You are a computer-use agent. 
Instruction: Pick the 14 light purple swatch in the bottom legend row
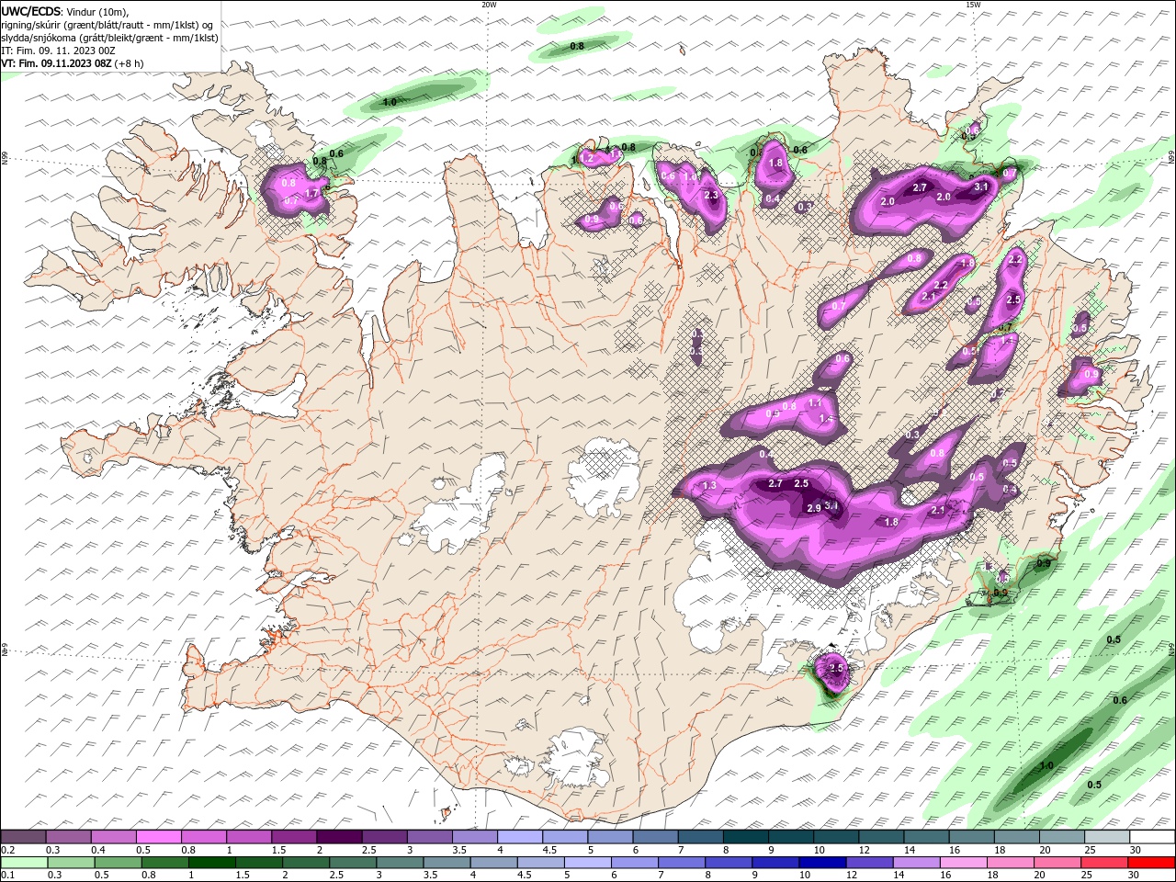pyautogui.click(x=917, y=863)
